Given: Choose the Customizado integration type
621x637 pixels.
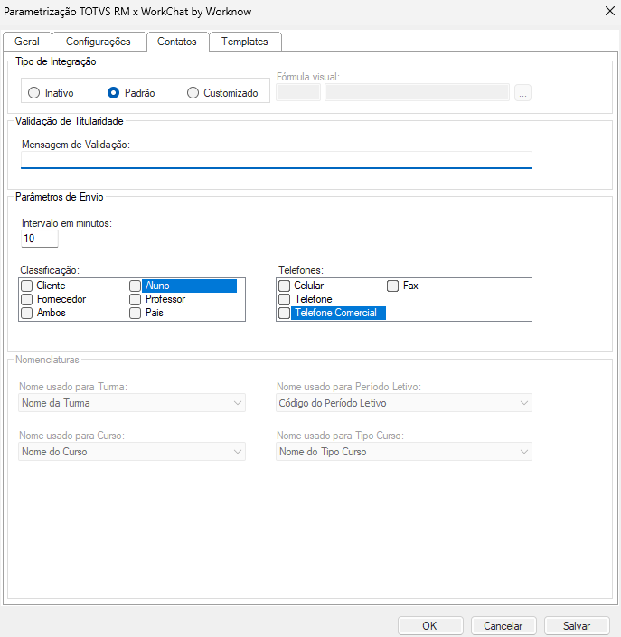Looking at the screenshot, I should point(193,92).
